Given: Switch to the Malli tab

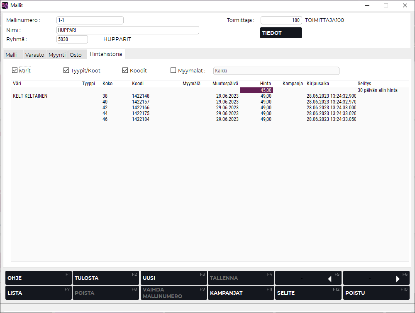Looking at the screenshot, I should click(x=12, y=55).
